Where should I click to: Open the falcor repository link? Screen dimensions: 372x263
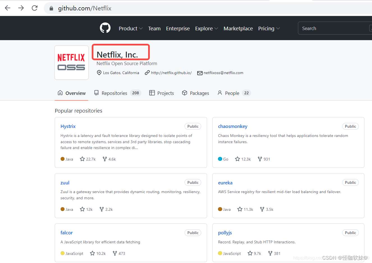pos(66,233)
